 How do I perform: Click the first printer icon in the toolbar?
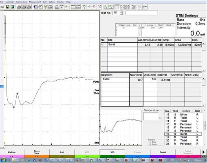tap(19, 7)
